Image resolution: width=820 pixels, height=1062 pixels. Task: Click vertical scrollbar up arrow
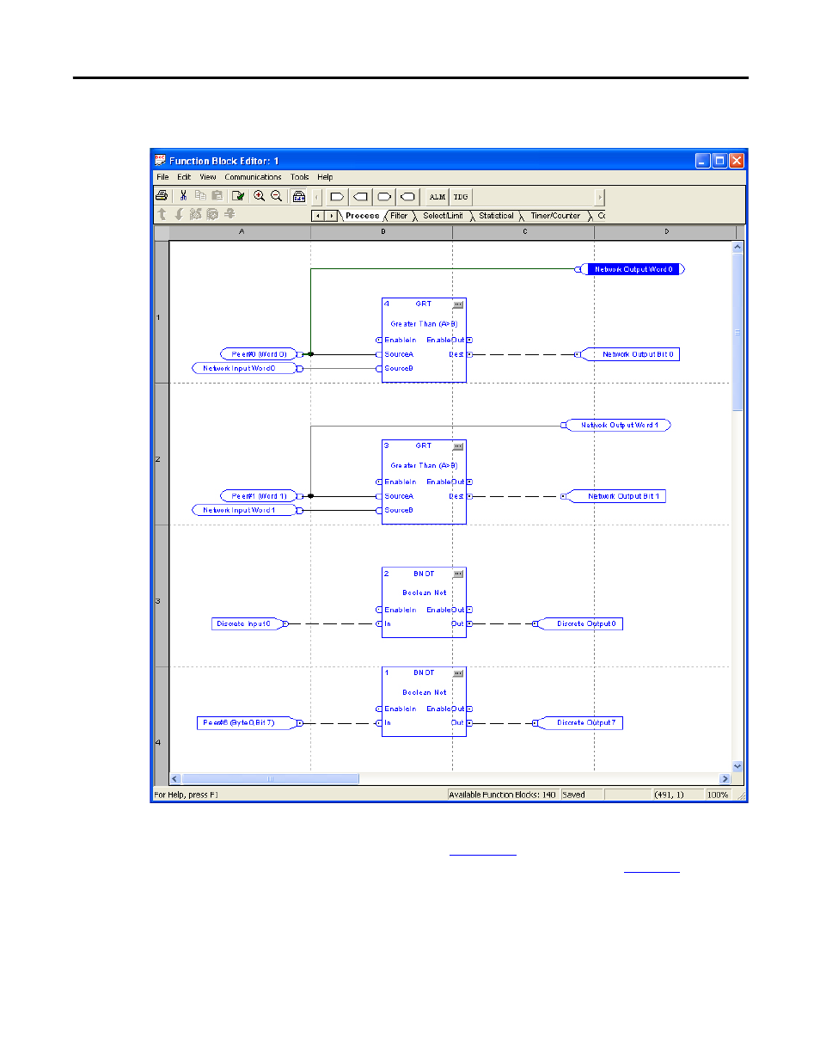coord(737,247)
